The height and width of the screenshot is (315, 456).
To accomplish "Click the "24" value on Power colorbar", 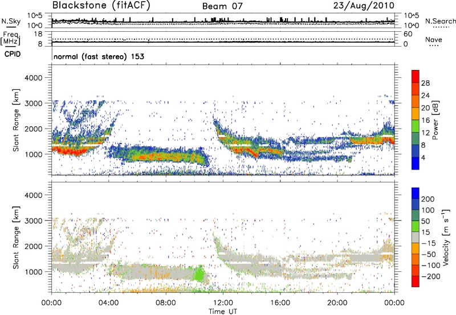I will coord(425,96).
